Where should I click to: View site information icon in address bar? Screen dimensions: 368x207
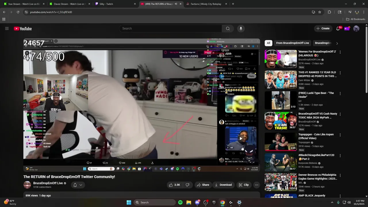(26, 12)
